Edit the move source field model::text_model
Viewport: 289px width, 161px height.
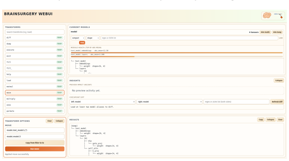pyautogui.click(x=35, y=130)
